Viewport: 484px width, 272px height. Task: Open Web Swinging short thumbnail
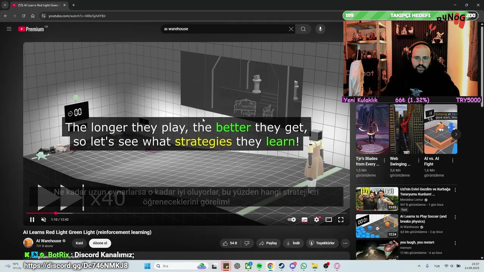point(406,129)
